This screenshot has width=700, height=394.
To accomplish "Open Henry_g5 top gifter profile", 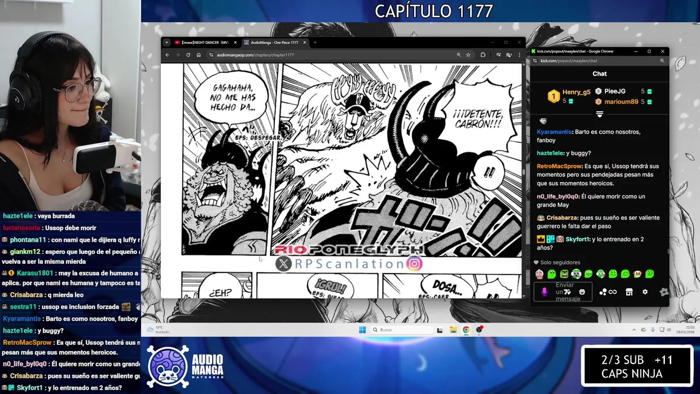I will pos(576,92).
